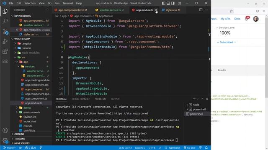Click the feedback icon in the status bar

tap(200, 147)
